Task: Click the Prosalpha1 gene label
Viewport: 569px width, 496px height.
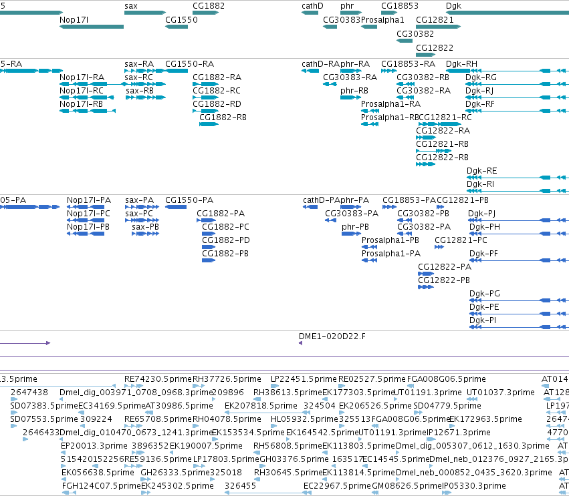Action: click(x=382, y=19)
